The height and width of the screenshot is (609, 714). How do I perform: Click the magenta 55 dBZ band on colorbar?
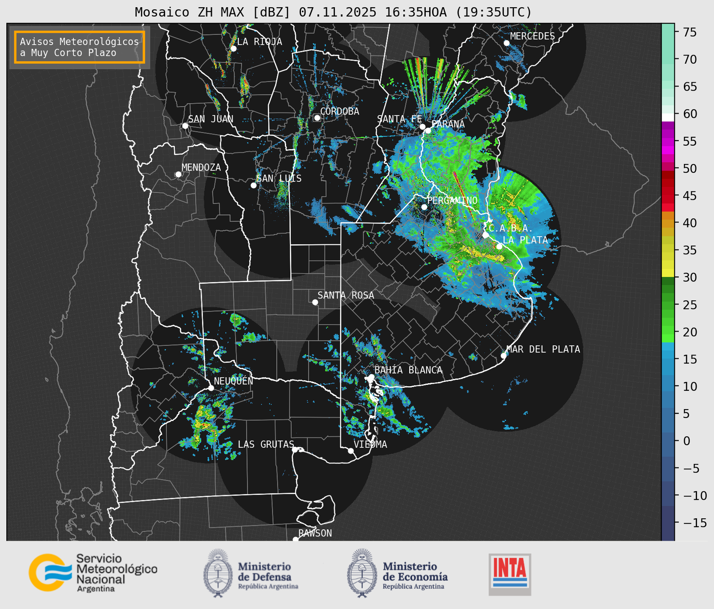[668, 141]
